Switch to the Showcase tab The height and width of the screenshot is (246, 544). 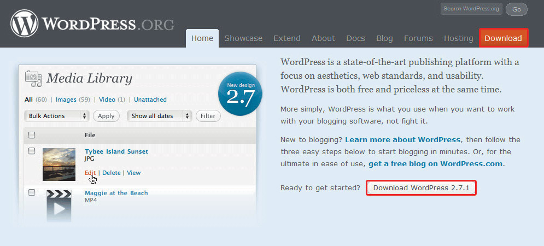pos(243,38)
